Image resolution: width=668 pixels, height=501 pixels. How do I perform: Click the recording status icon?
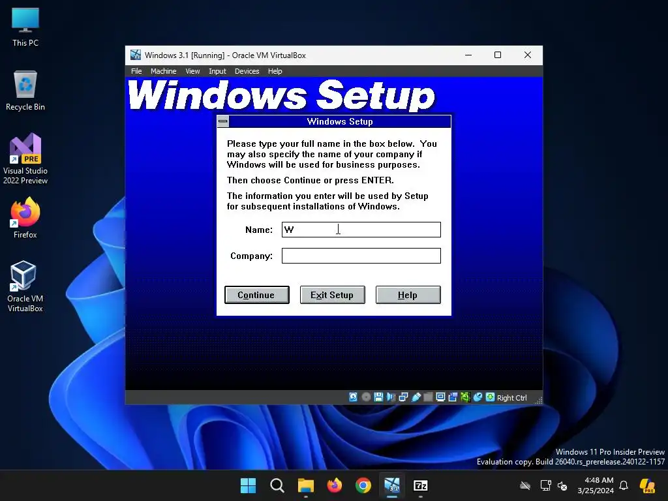tap(453, 397)
